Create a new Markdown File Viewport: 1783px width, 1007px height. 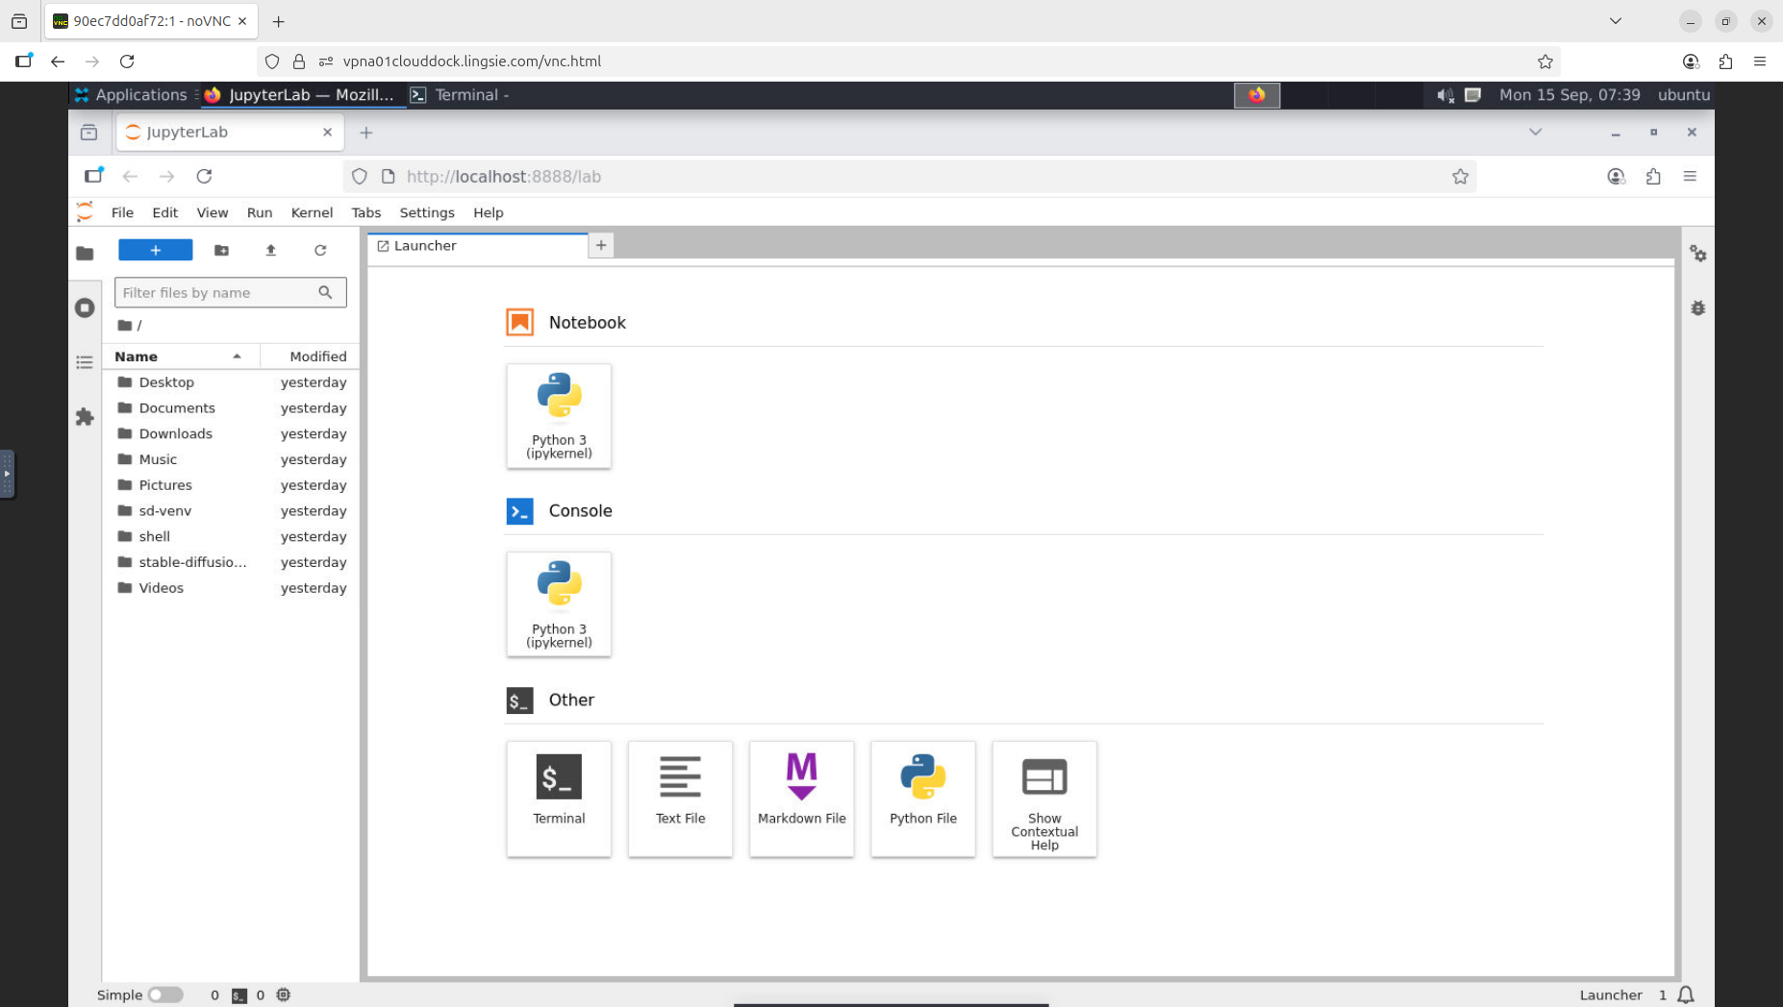click(x=801, y=798)
